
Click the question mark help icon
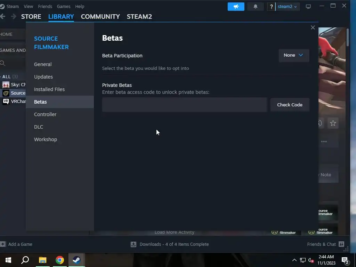(271, 7)
